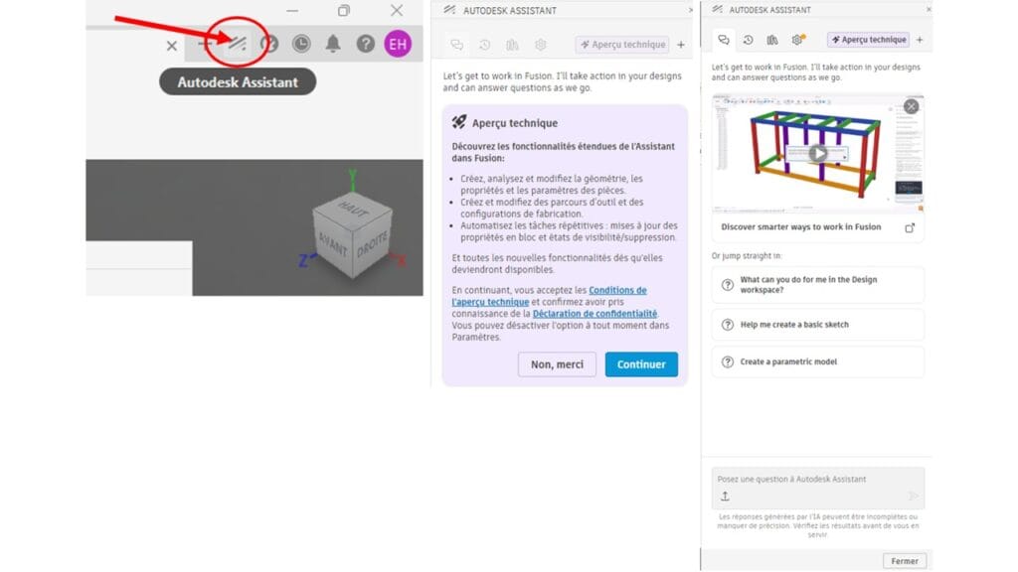The width and height of the screenshot is (1018, 572).
Task: Minimize the Fusion window
Action: 292,10
